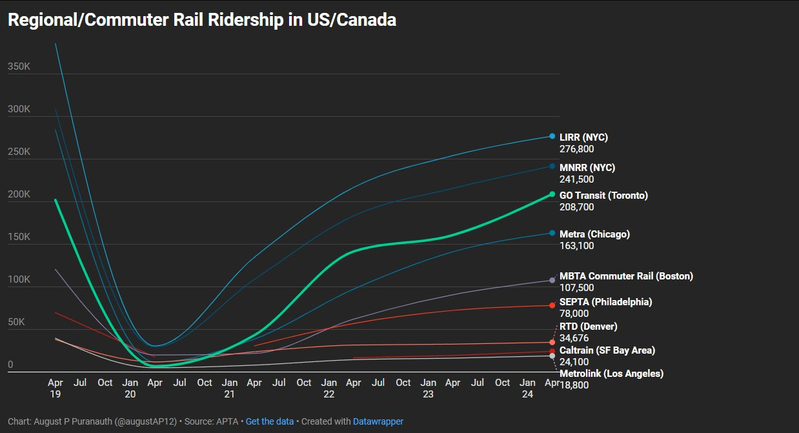This screenshot has width=799, height=433.
Task: Open the Datawrapper link
Action: pyautogui.click(x=378, y=421)
